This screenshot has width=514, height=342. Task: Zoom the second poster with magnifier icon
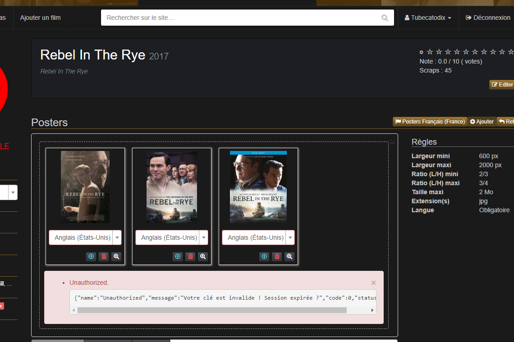(203, 256)
